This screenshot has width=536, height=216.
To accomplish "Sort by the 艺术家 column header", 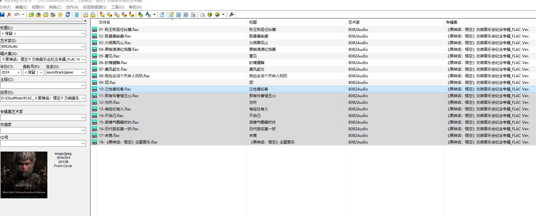I will [395, 22].
